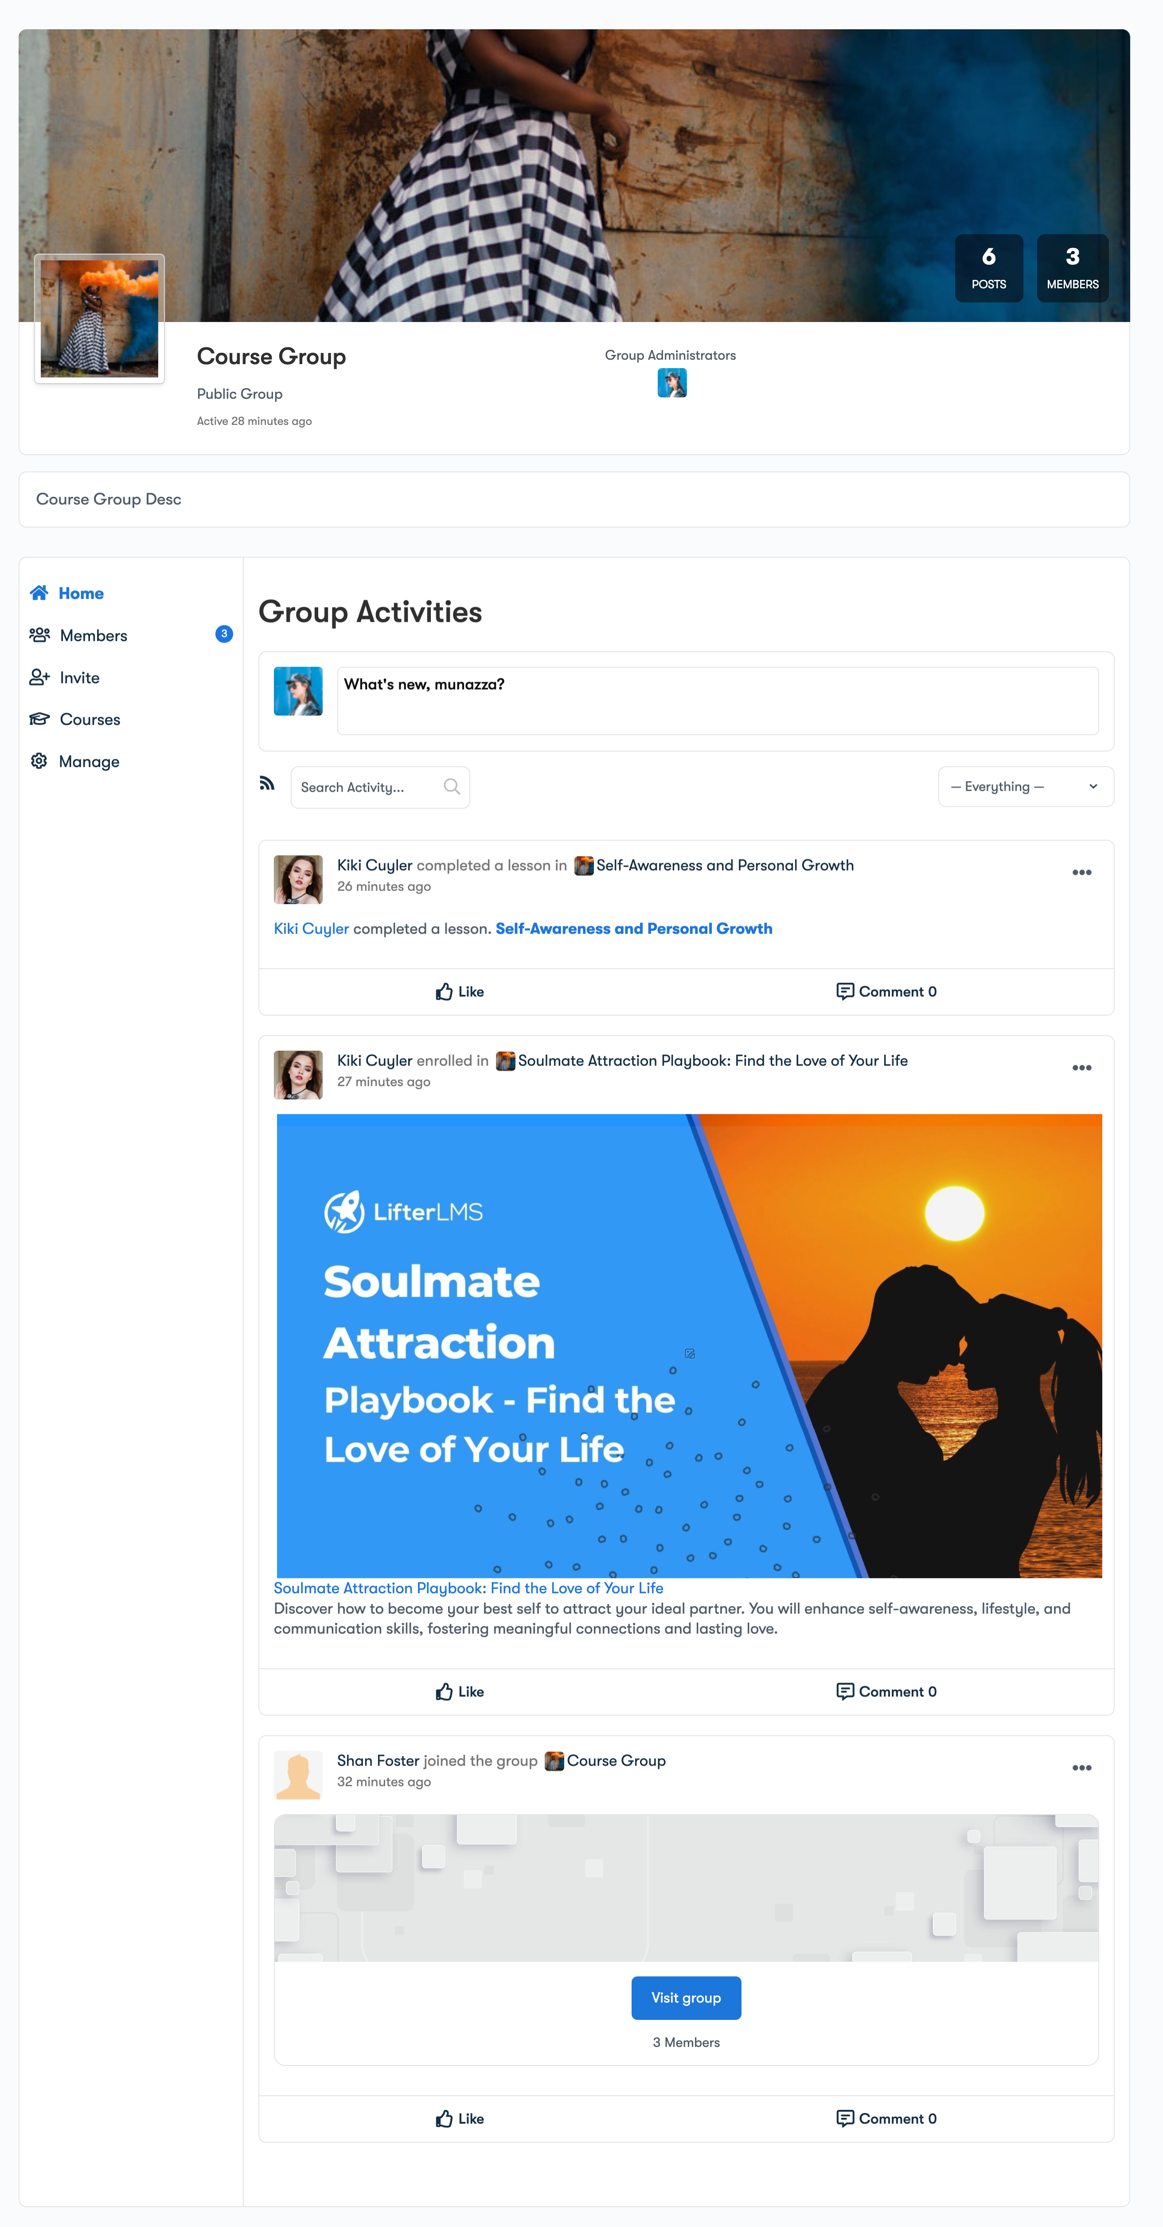1163x2227 pixels.
Task: Click the Courses graduation cap icon
Action: tap(40, 719)
